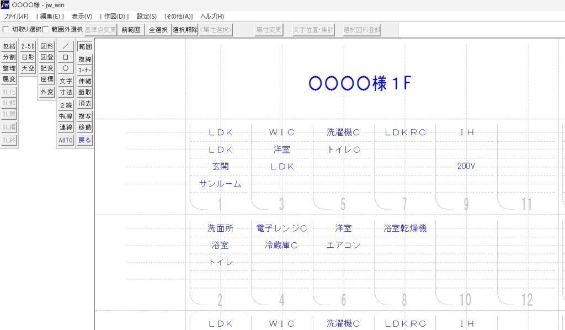The height and width of the screenshot is (330, 565).
Task: Open the 2.5D tool
Action: (x=28, y=46)
